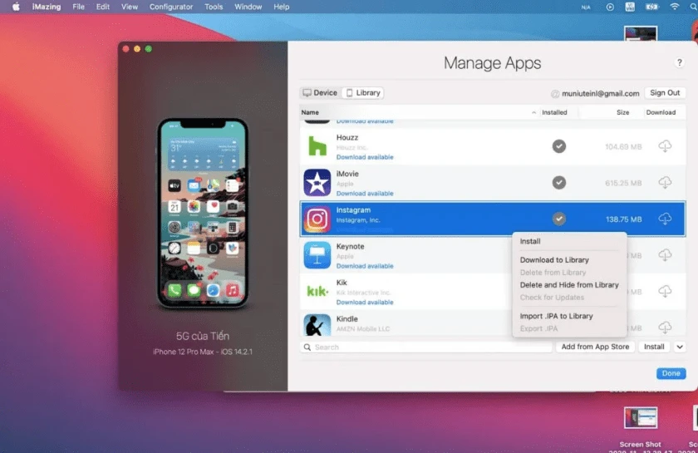This screenshot has width=698, height=453.
Task: Click Download available link under iMovie
Action: [x=365, y=194]
